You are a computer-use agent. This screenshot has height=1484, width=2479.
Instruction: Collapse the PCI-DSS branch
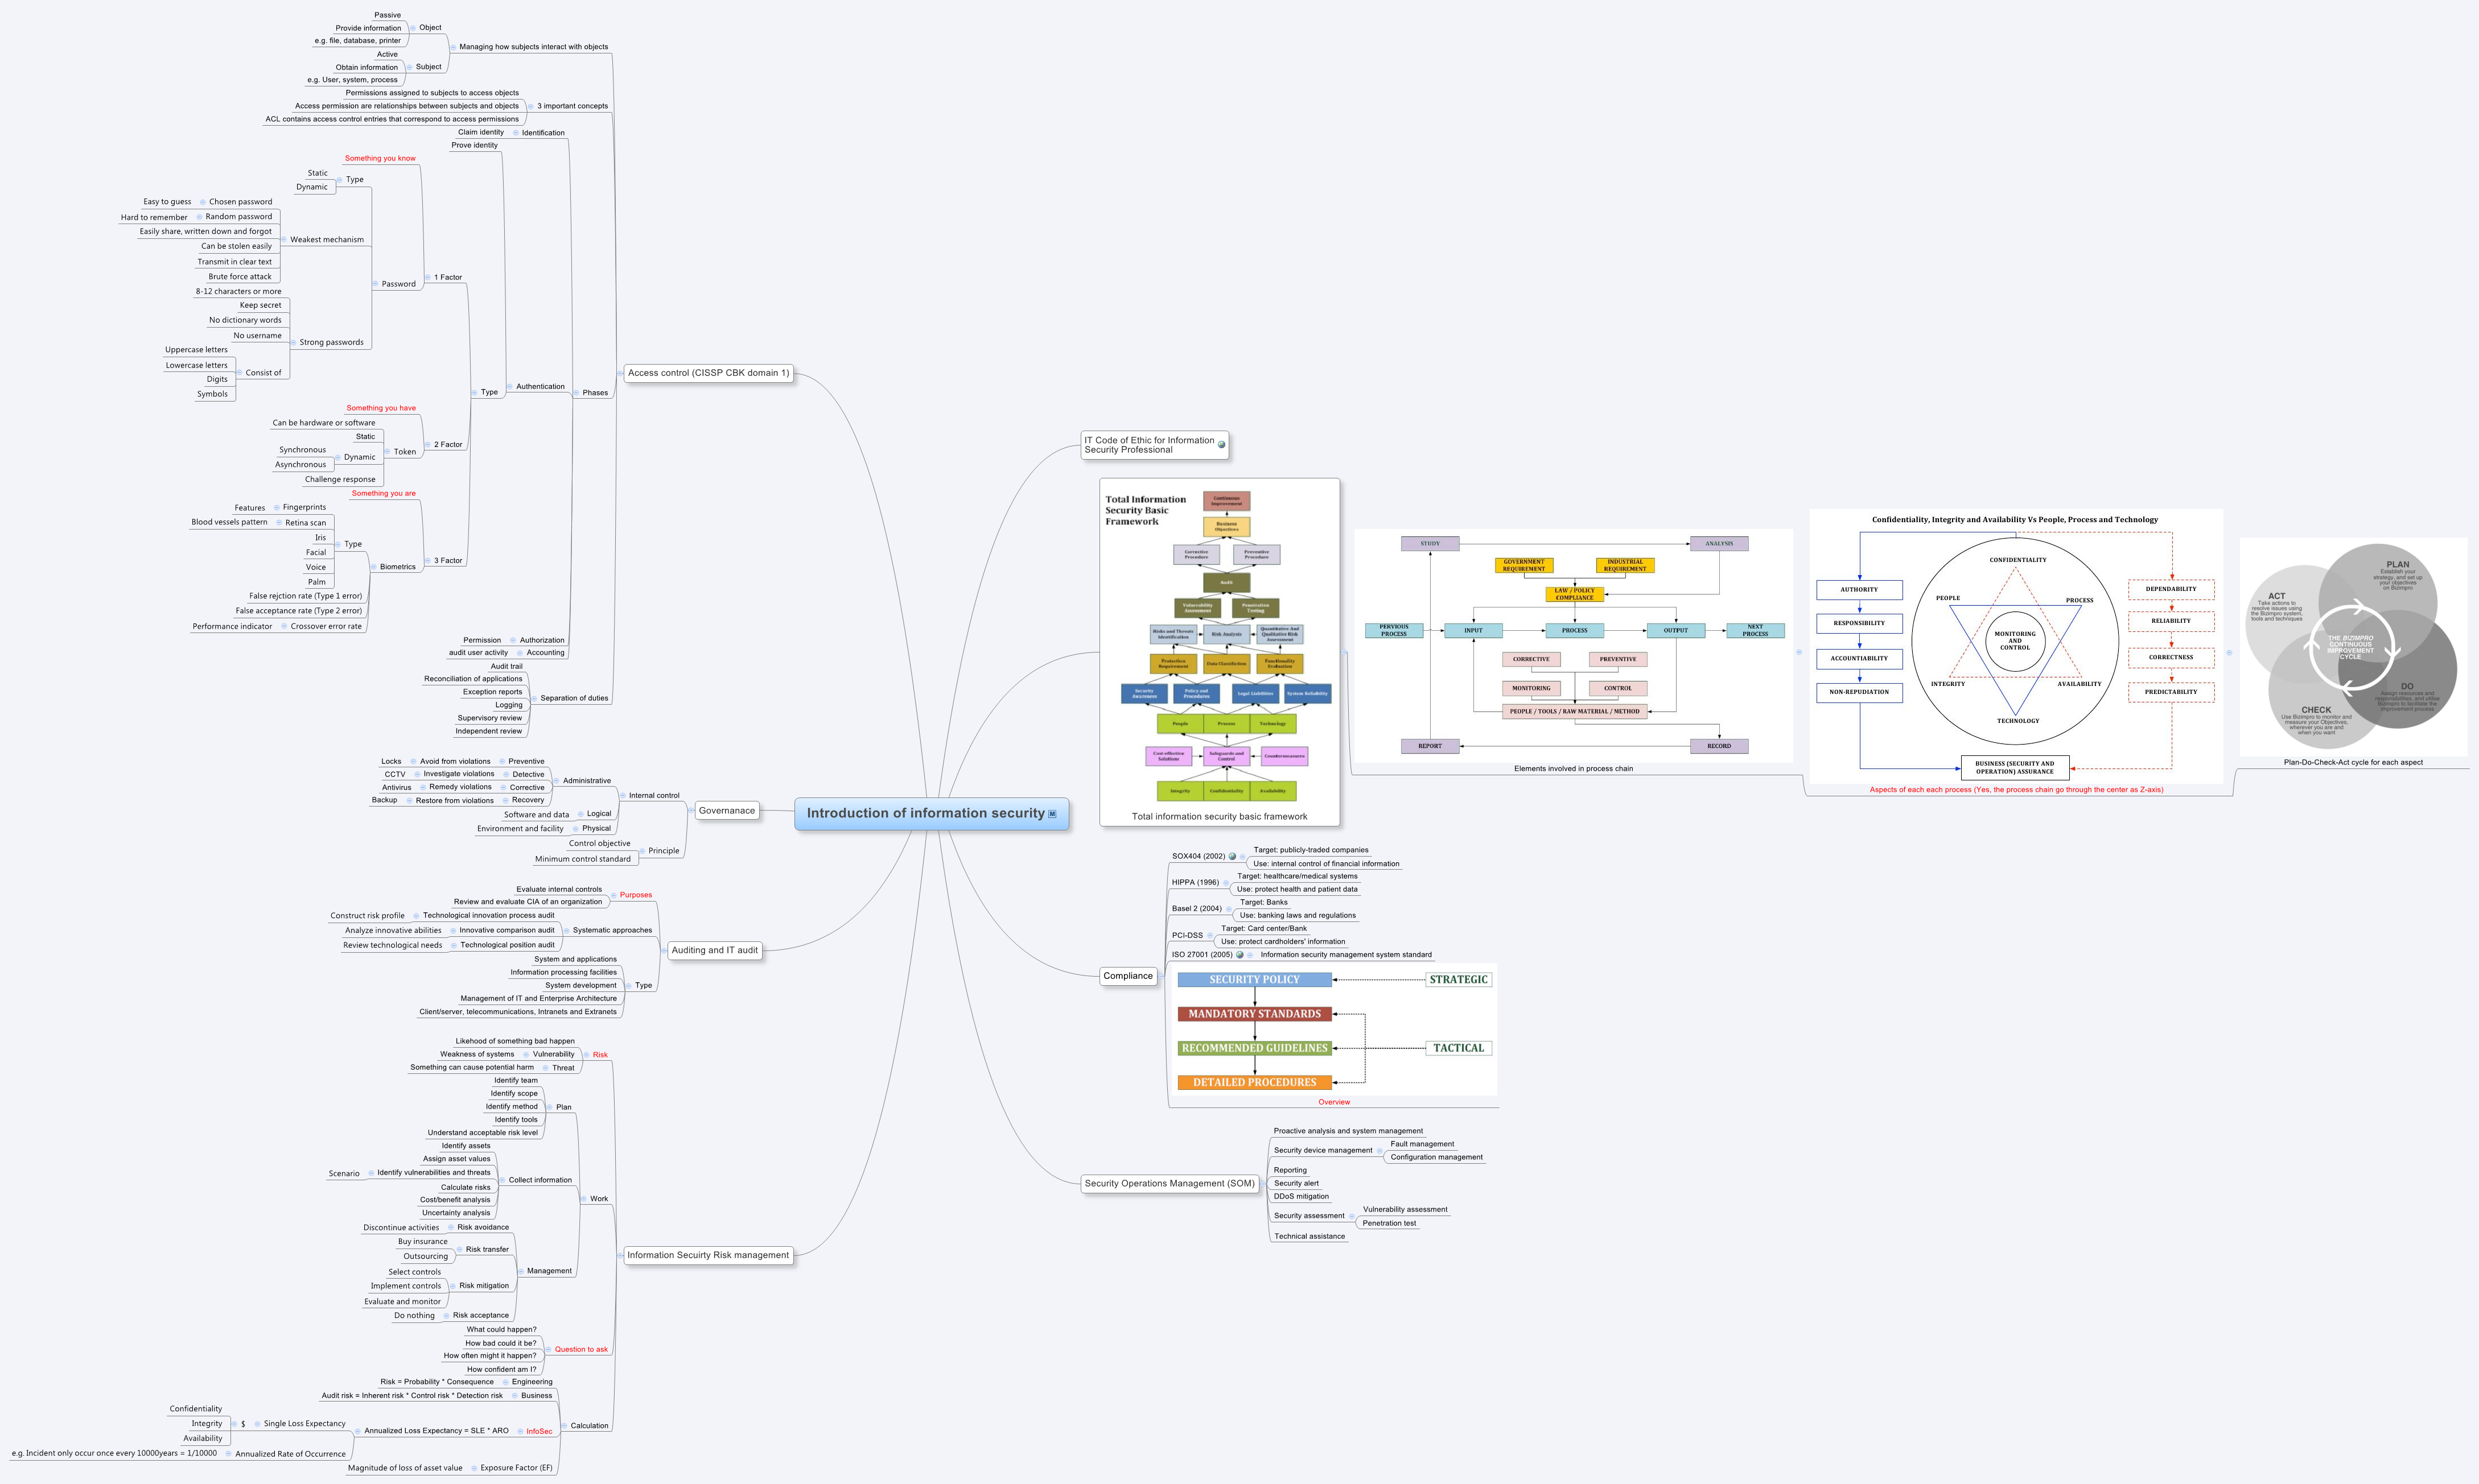coord(1210,936)
